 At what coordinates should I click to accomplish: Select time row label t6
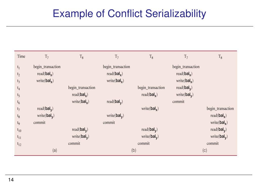click(x=18, y=102)
